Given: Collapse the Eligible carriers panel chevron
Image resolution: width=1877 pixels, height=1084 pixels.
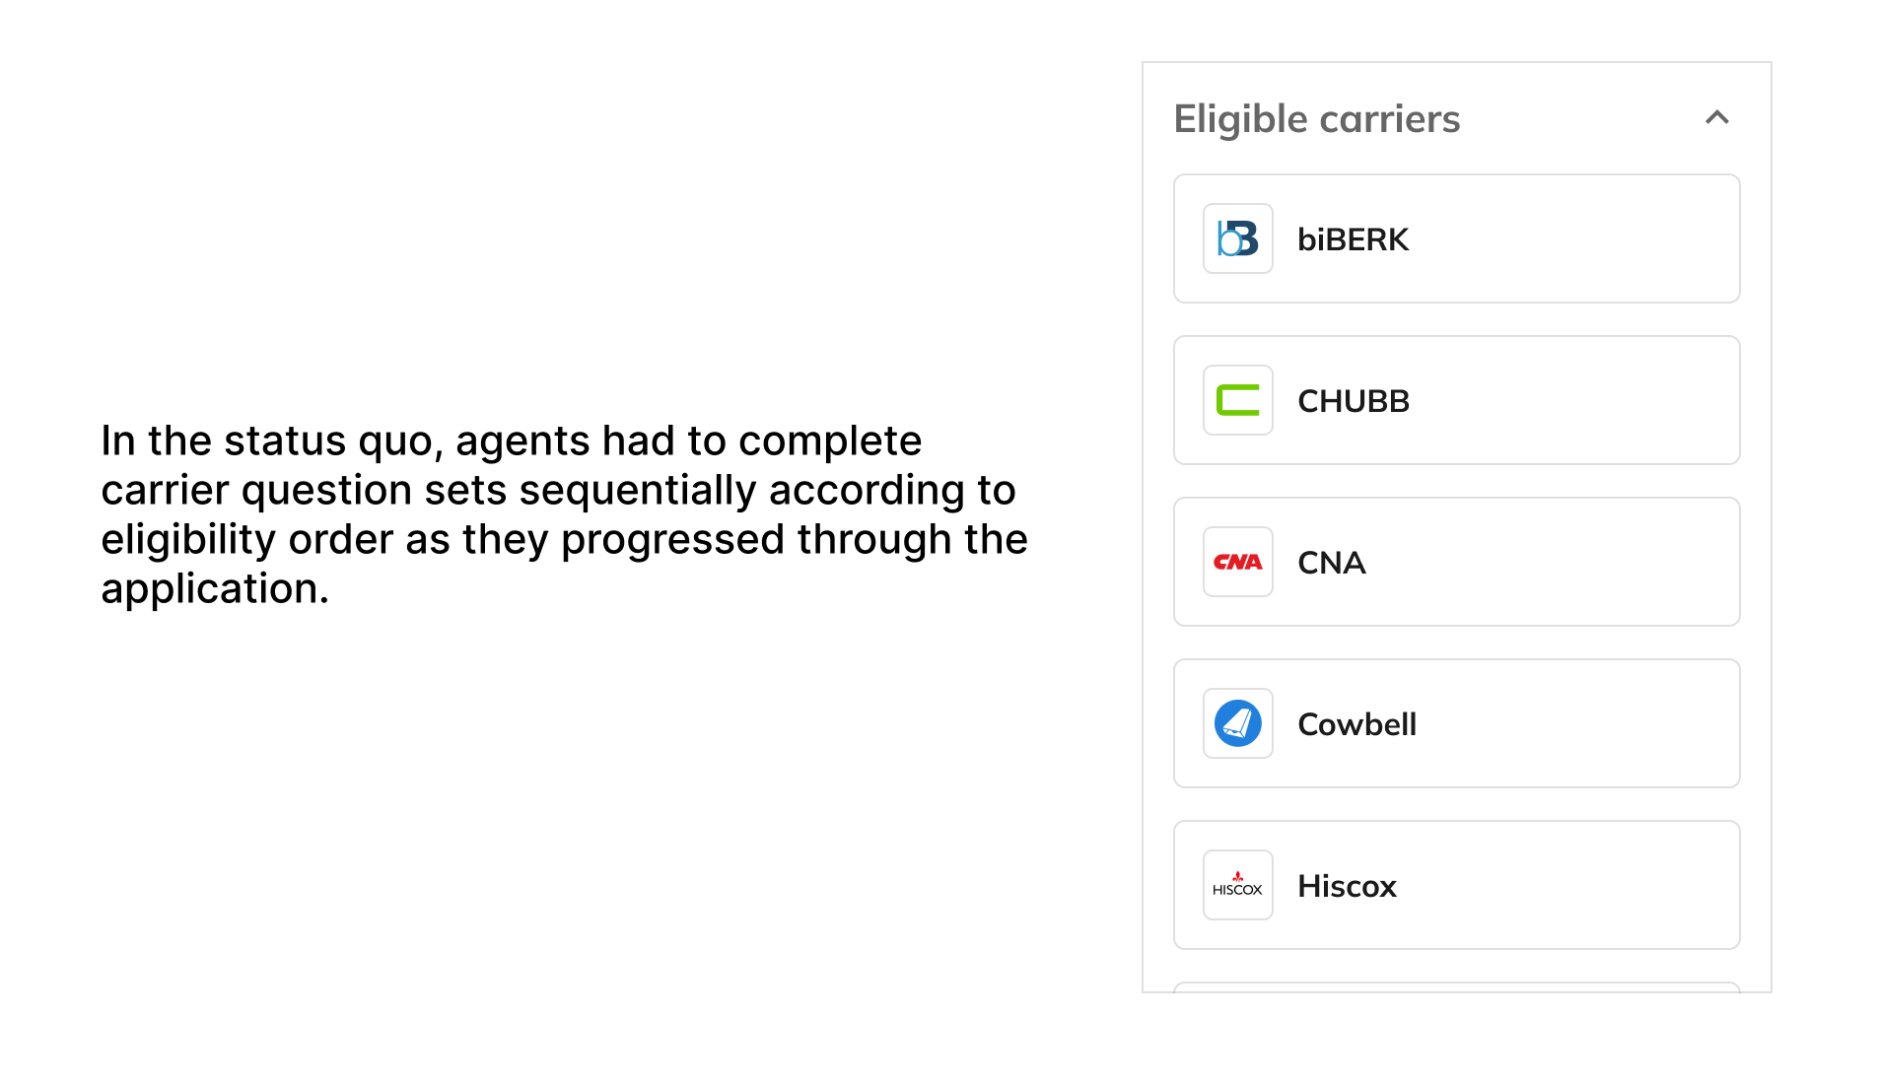Looking at the screenshot, I should coord(1716,117).
